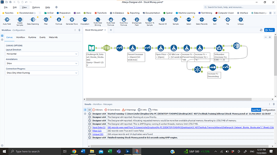
Task: Select the Imputation tool
Action: pos(85,21)
